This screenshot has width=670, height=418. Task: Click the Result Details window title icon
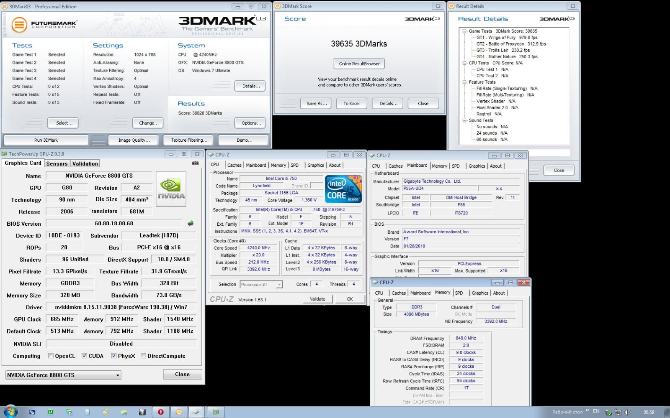(x=452, y=6)
